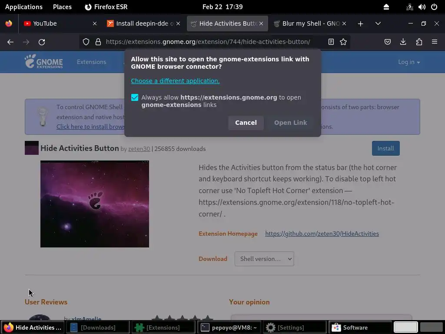Image resolution: width=445 pixels, height=334 pixels.
Task: Open the shield tracking protection icon
Action: pyautogui.click(x=86, y=42)
